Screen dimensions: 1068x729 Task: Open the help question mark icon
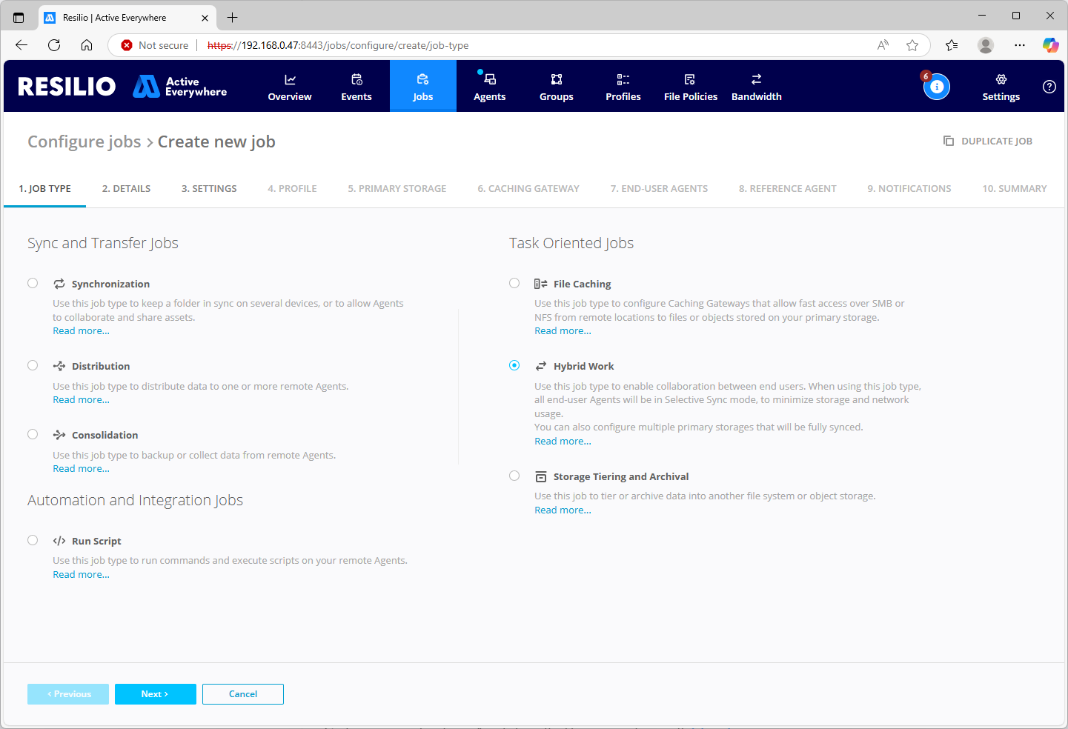click(x=1049, y=87)
